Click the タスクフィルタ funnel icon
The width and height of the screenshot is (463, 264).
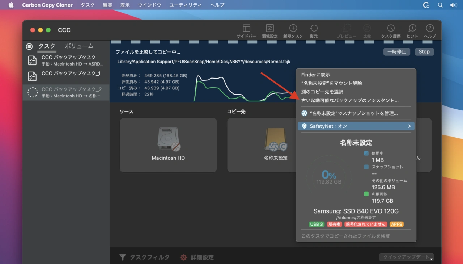(x=123, y=257)
